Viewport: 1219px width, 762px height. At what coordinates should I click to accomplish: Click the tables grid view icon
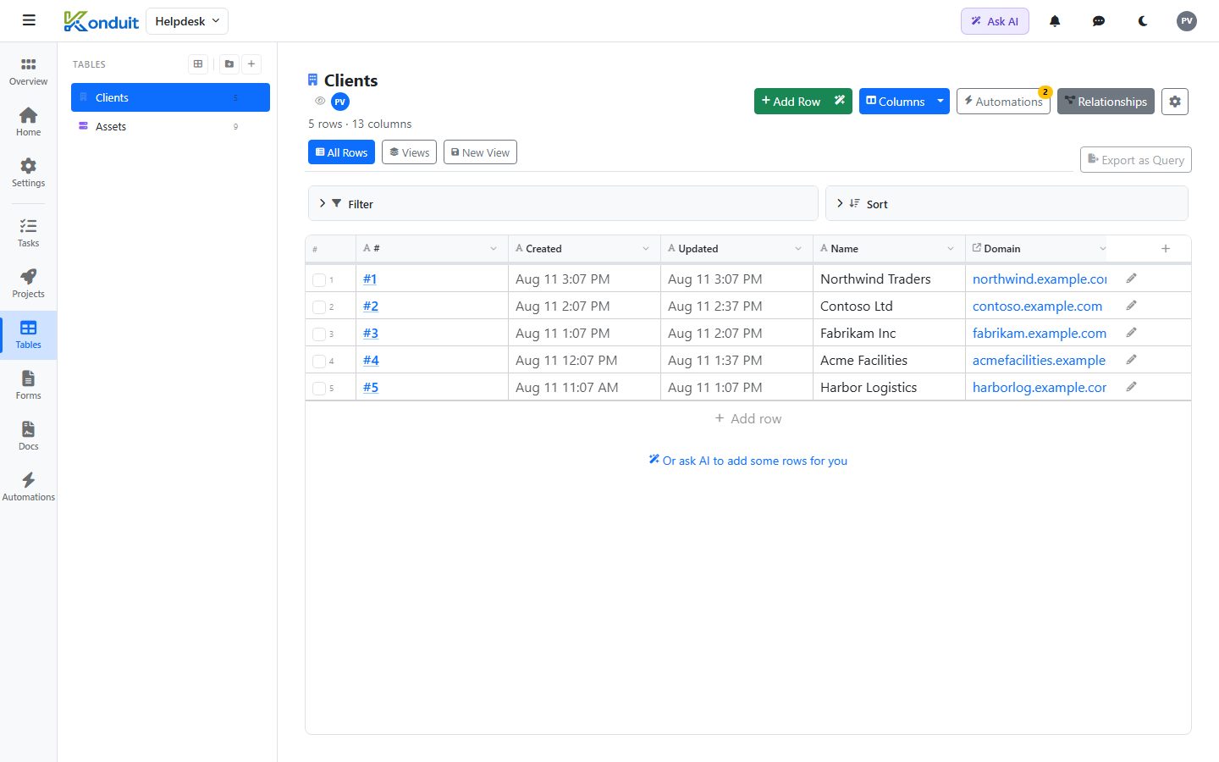click(198, 63)
